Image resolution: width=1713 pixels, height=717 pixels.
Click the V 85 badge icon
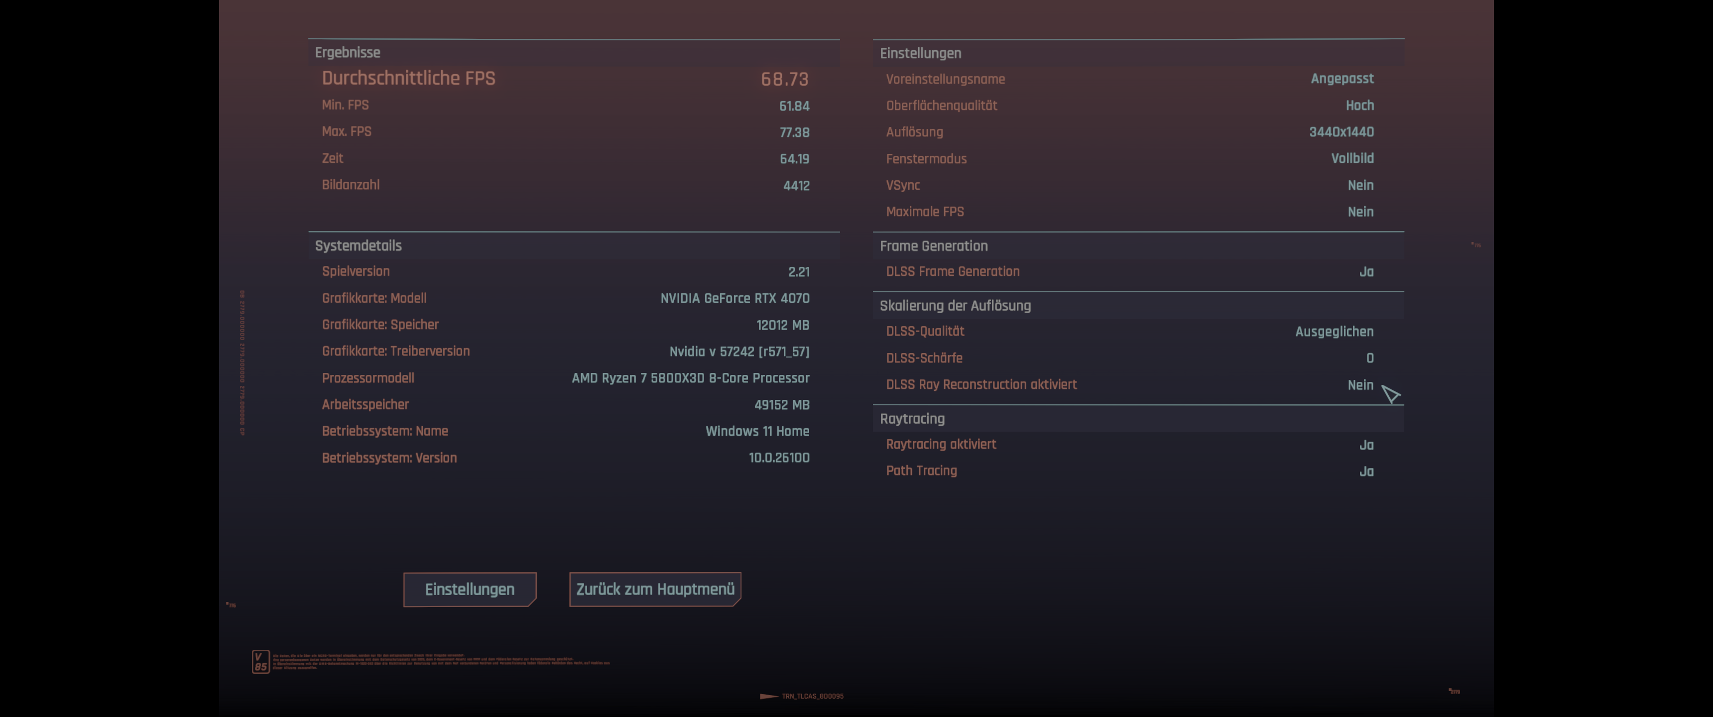point(260,662)
